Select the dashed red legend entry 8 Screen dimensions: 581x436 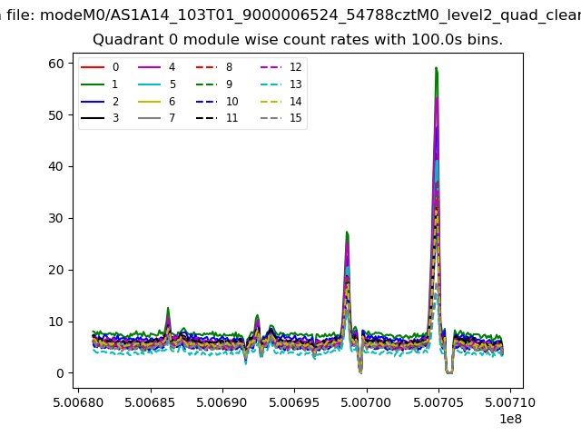(207, 67)
